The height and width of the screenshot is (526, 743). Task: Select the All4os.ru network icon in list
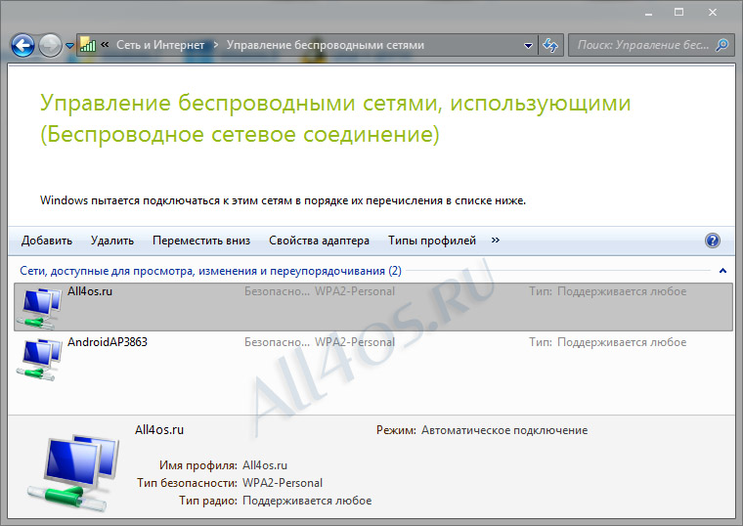click(39, 308)
